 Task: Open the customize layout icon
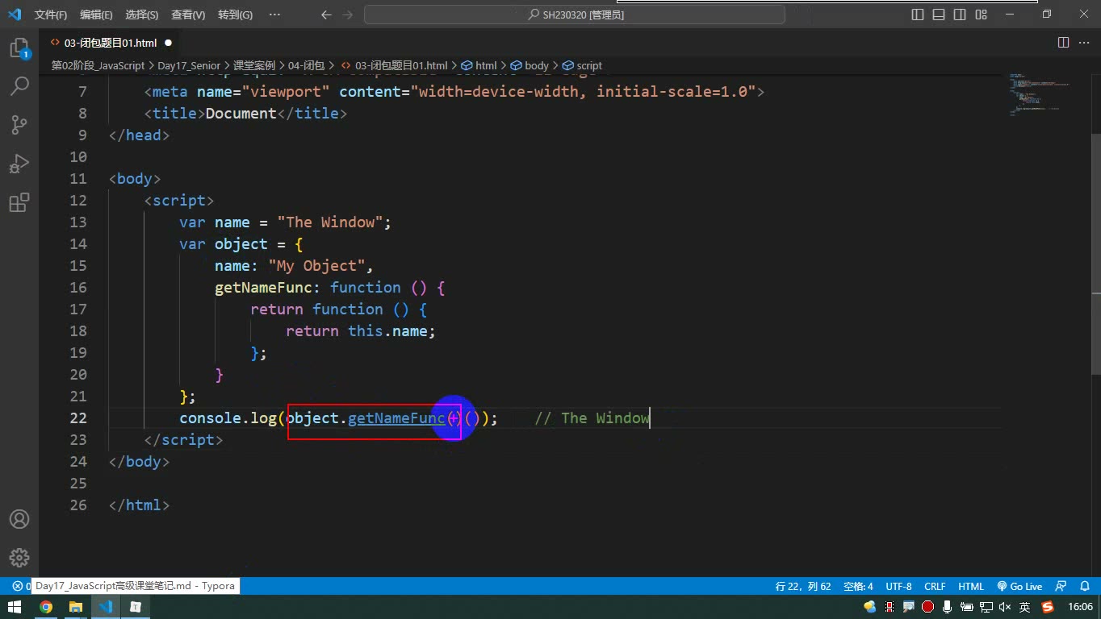pos(981,15)
